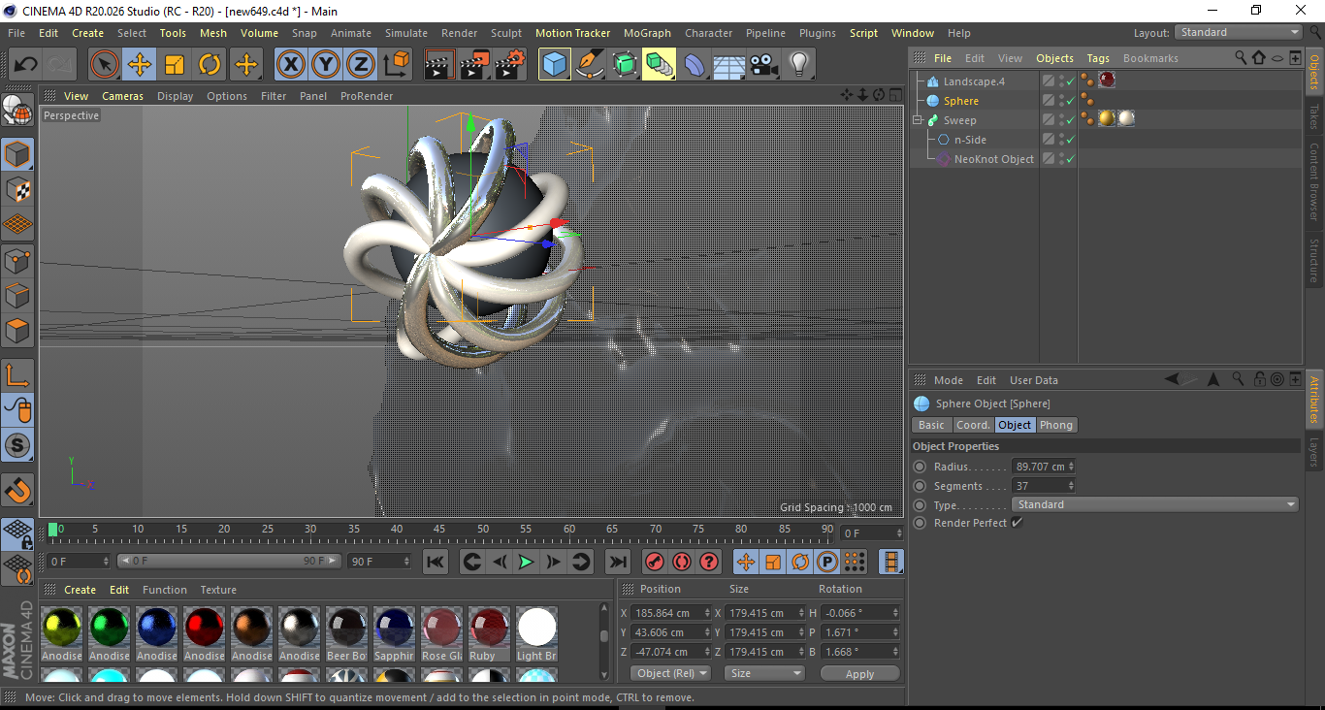Click the Make Editable icon
Screen dimensions: 1325x710
(17, 111)
